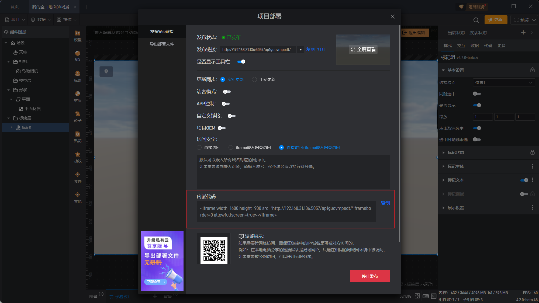Click the lock icon beside 基本设置
This screenshot has width=539, height=303.
click(x=532, y=70)
